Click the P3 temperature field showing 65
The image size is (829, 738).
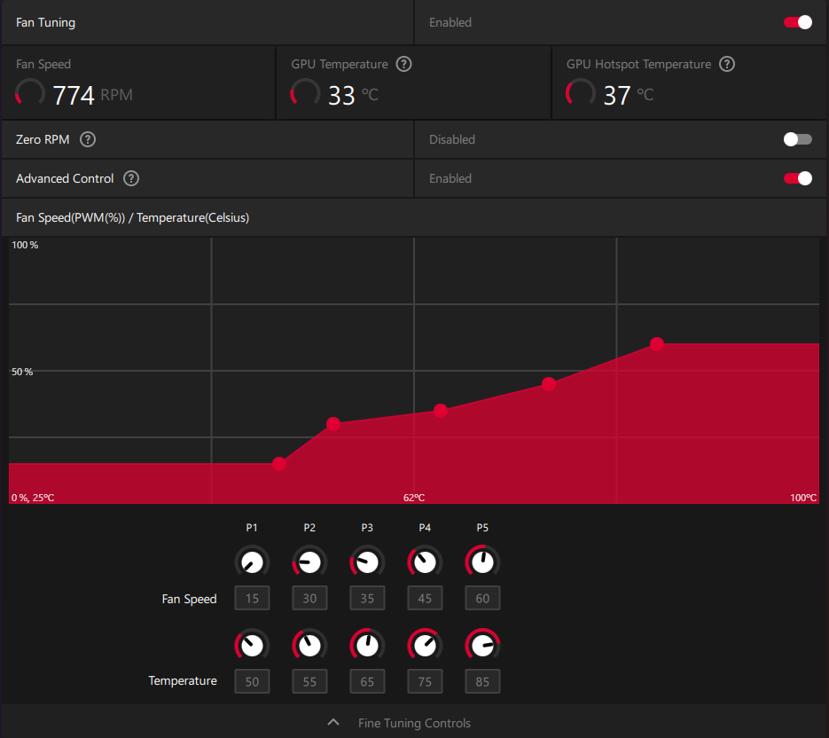(x=367, y=681)
